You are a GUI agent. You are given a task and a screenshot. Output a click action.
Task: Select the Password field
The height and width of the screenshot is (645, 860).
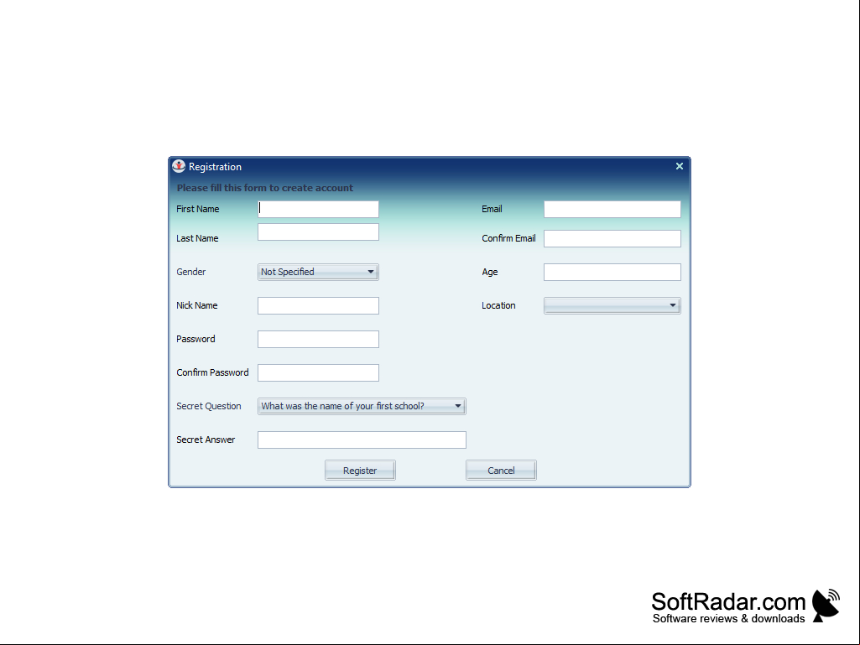pos(318,339)
